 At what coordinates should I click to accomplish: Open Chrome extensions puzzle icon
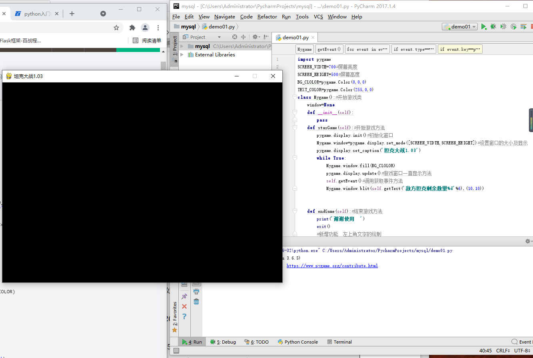[132, 28]
